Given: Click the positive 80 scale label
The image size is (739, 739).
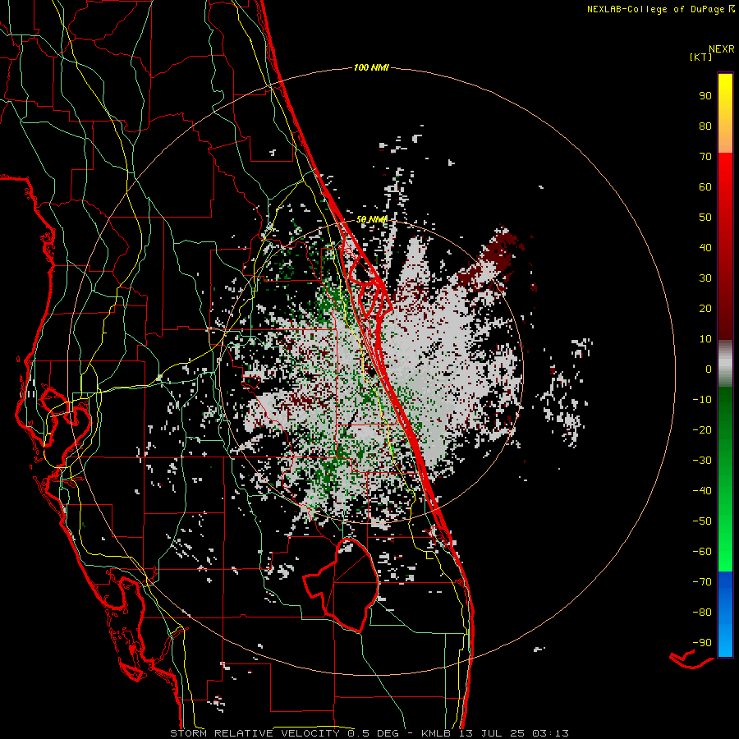Looking at the screenshot, I should pos(705,126).
